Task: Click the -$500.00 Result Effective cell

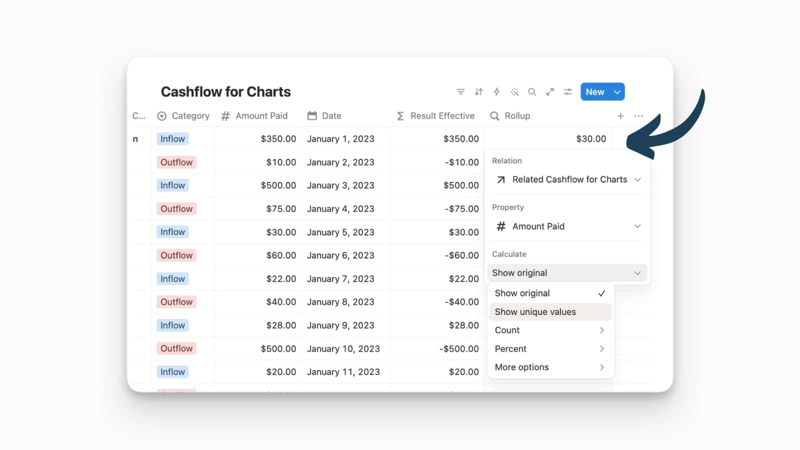Action: click(437, 348)
